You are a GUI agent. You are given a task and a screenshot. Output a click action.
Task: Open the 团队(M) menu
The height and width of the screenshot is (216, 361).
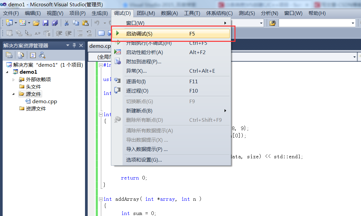coord(146,13)
